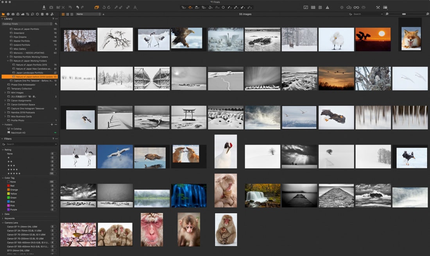The height and width of the screenshot is (256, 430).
Task: Select the Master Portfolio album
Action: coord(21,41)
